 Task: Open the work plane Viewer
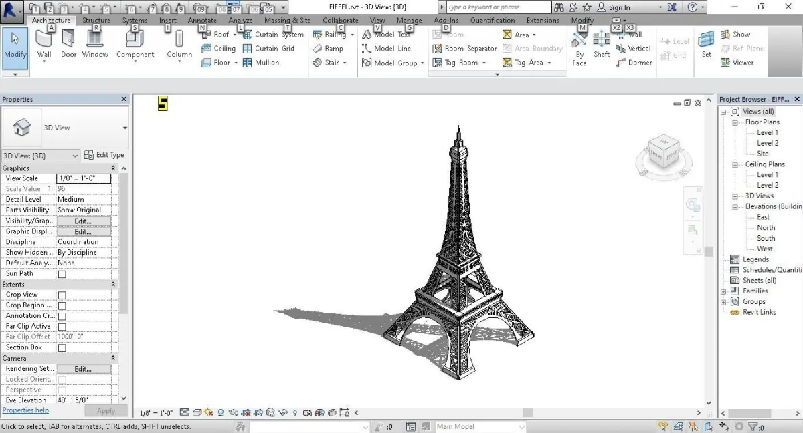(x=737, y=63)
